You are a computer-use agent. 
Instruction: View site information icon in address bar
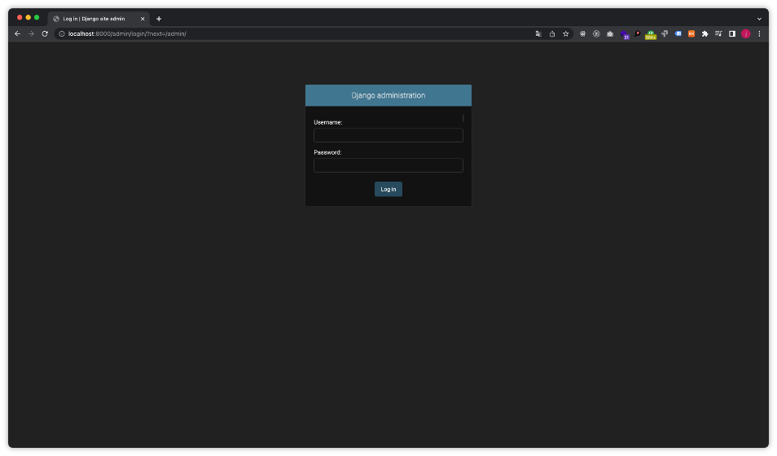tap(62, 33)
